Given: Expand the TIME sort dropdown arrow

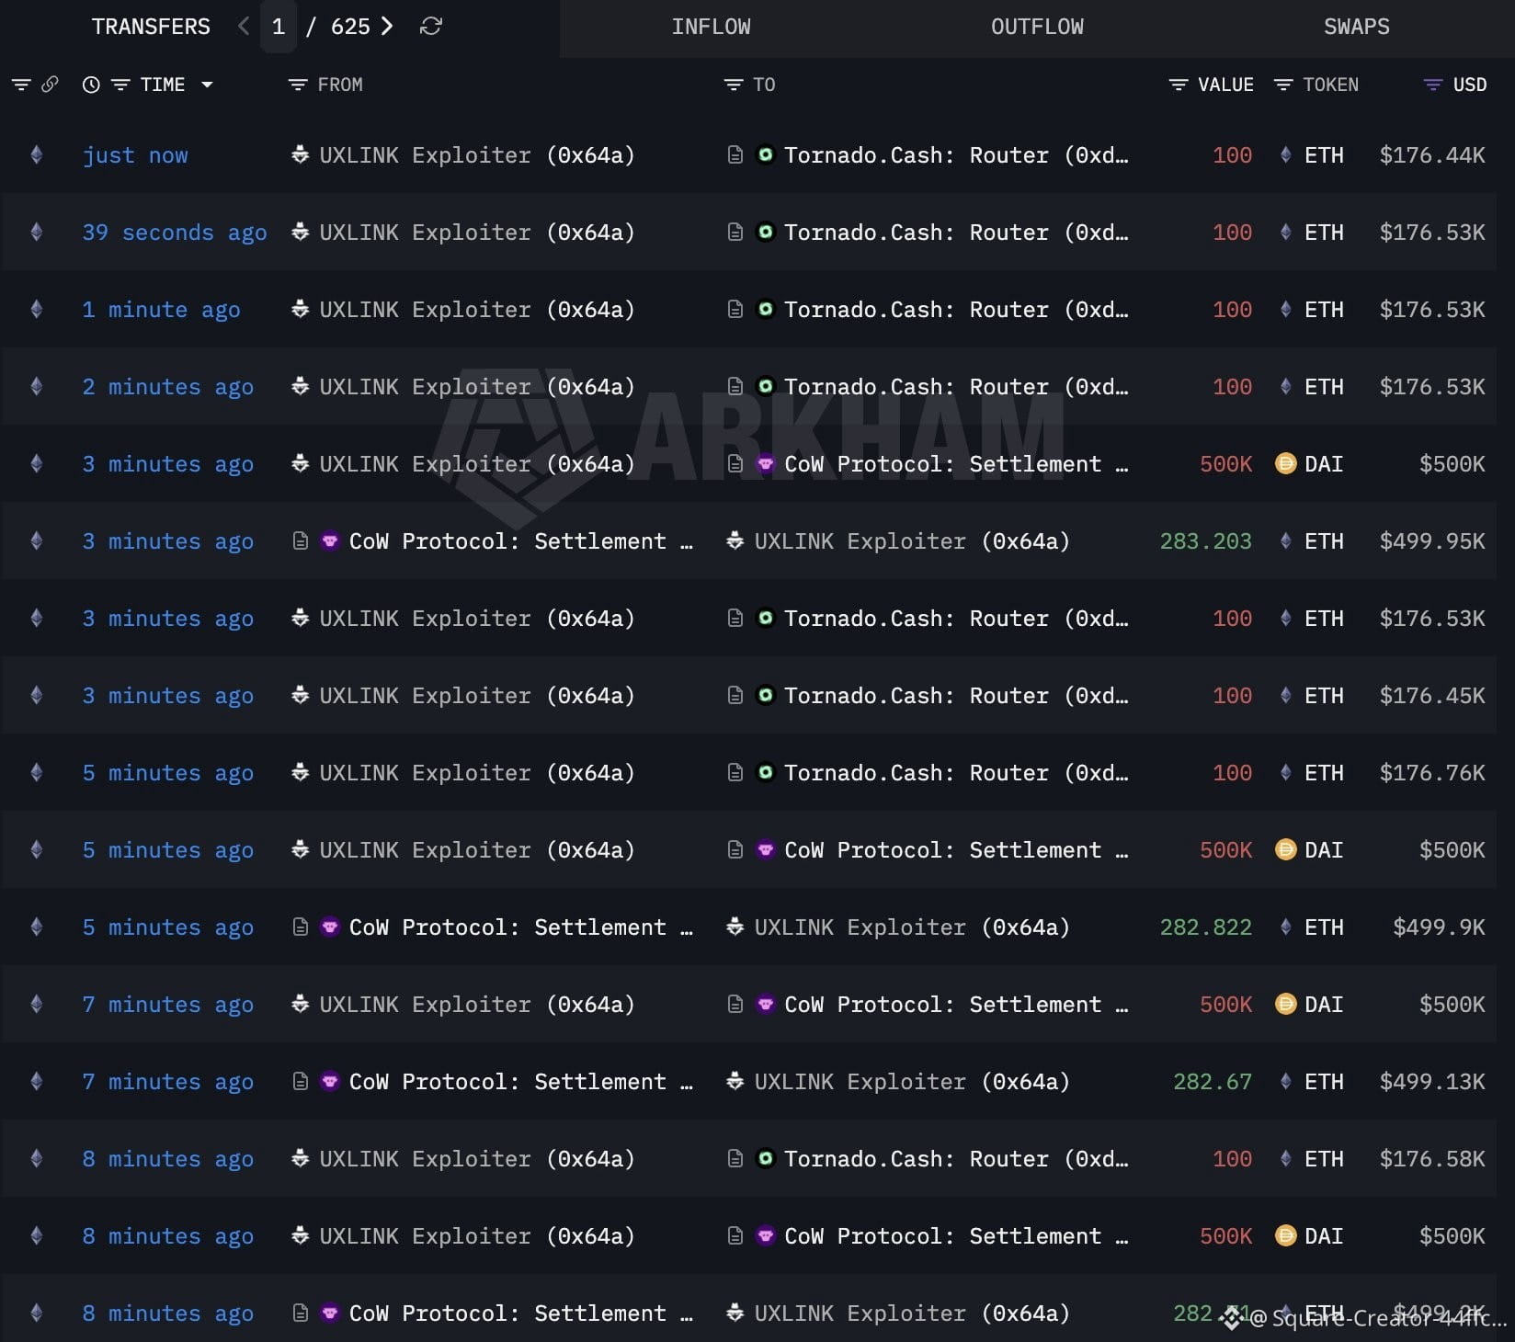Looking at the screenshot, I should click(x=207, y=85).
